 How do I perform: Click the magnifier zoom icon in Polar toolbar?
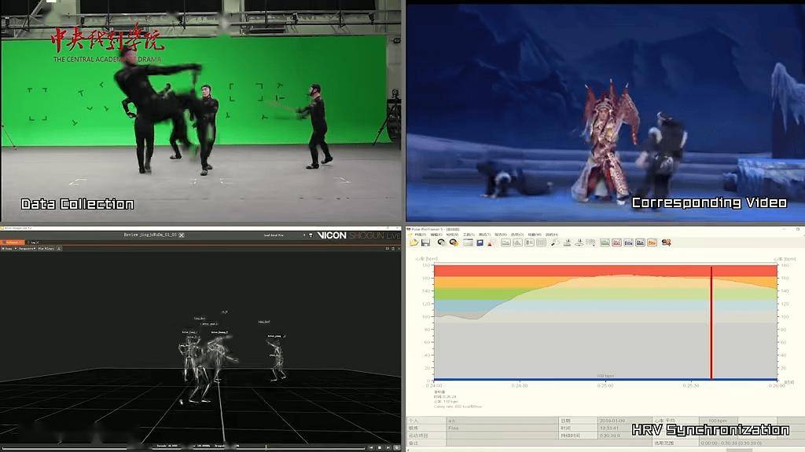pyautogui.click(x=554, y=242)
